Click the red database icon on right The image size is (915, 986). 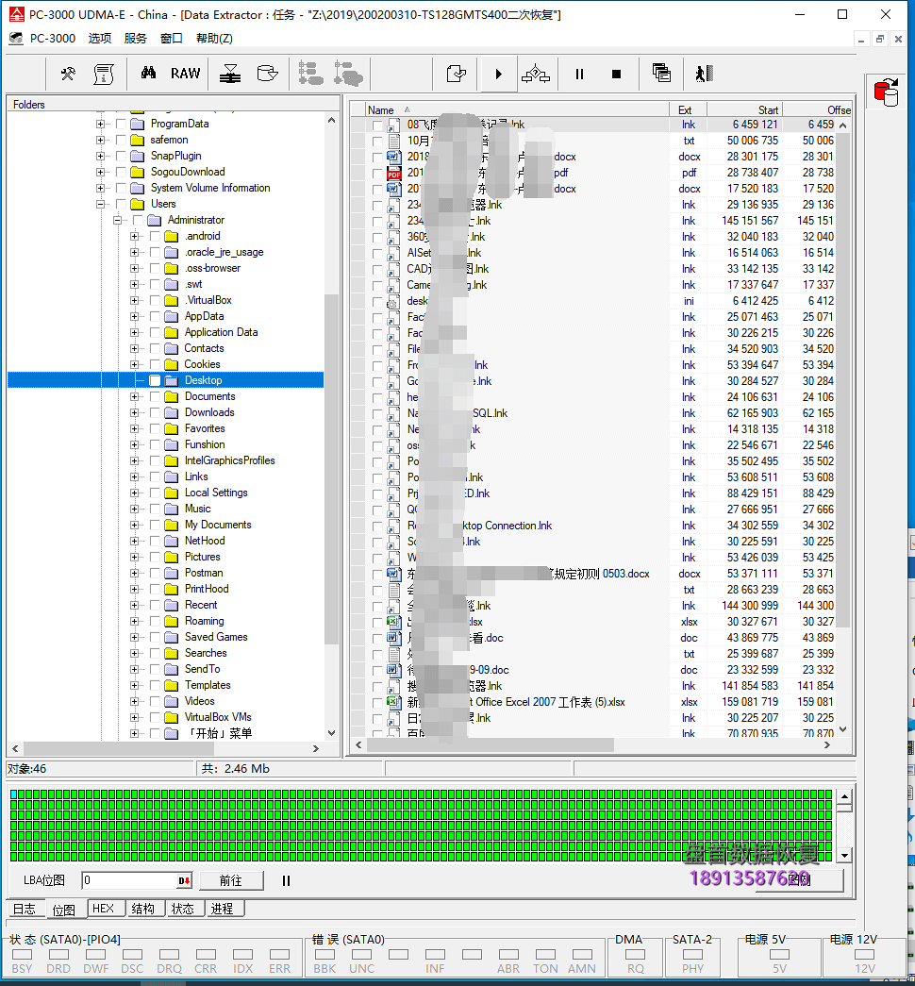pyautogui.click(x=886, y=92)
